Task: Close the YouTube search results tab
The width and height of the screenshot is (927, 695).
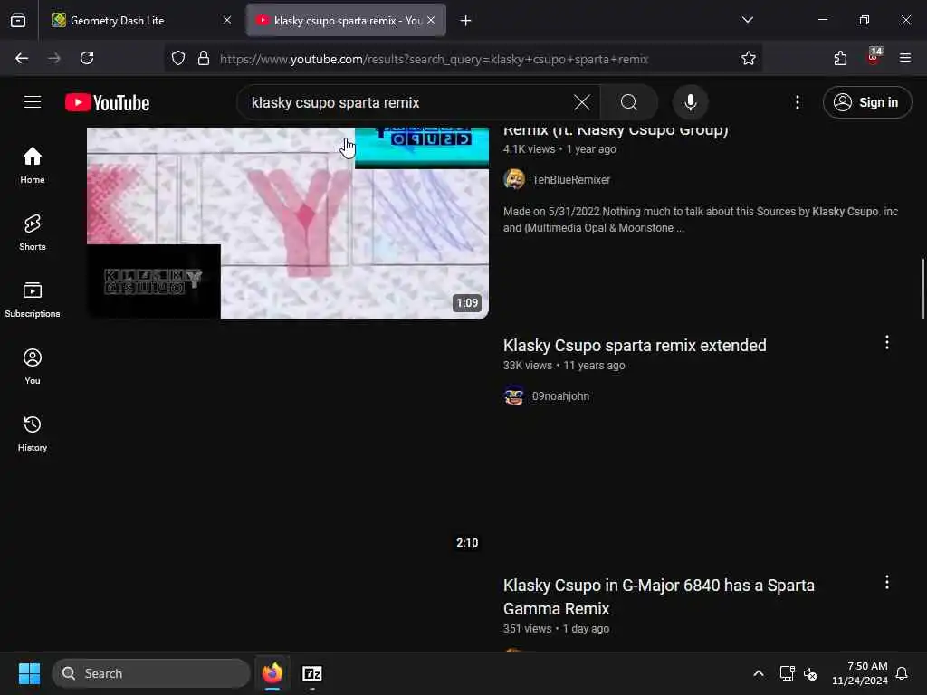Action: pos(431,21)
